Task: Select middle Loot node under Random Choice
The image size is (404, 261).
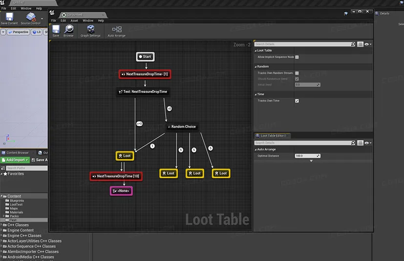Action: point(195,174)
